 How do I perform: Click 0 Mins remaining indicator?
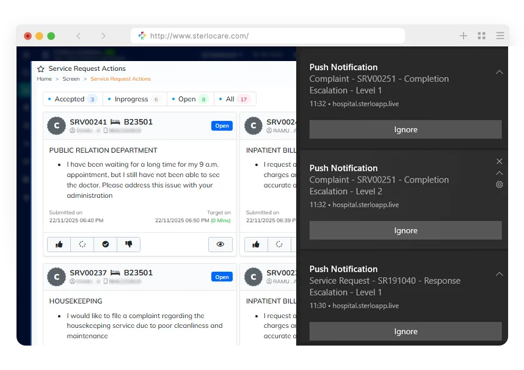point(220,220)
